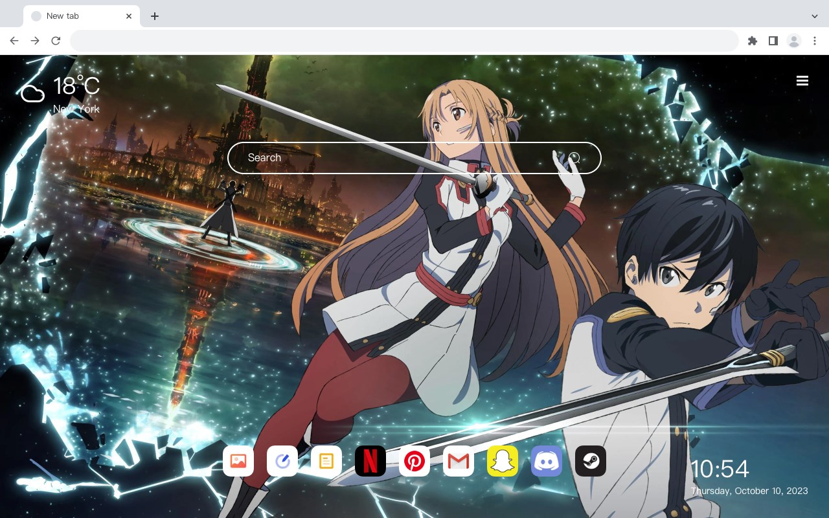Toggle the browser side panel icon

coord(773,41)
